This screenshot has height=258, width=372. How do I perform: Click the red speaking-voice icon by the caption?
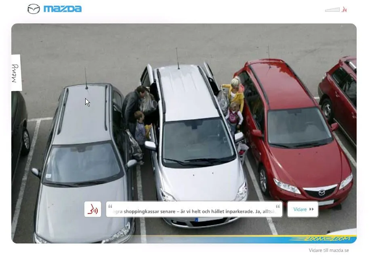(93, 209)
